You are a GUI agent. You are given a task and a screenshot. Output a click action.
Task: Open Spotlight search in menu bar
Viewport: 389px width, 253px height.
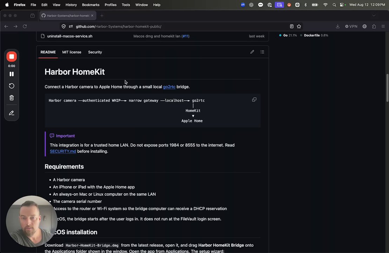(x=334, y=5)
